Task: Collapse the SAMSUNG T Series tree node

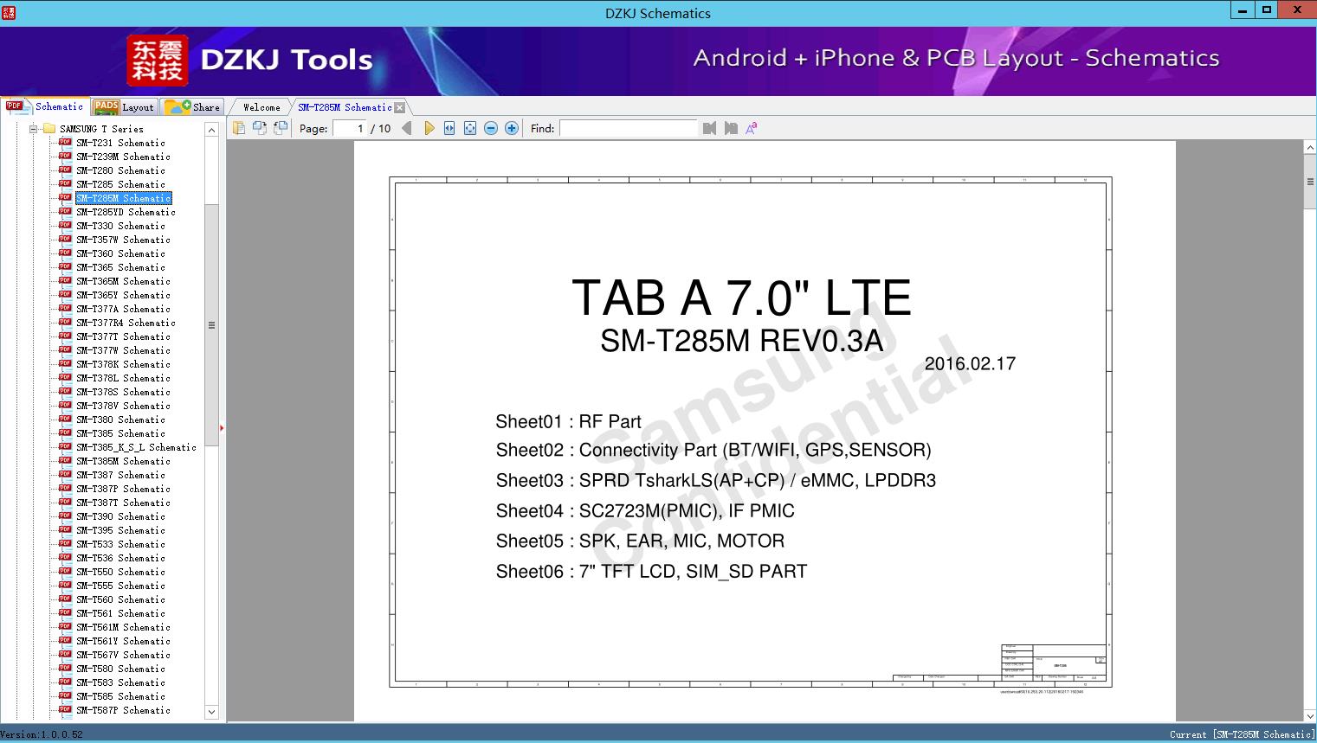Action: (x=34, y=129)
